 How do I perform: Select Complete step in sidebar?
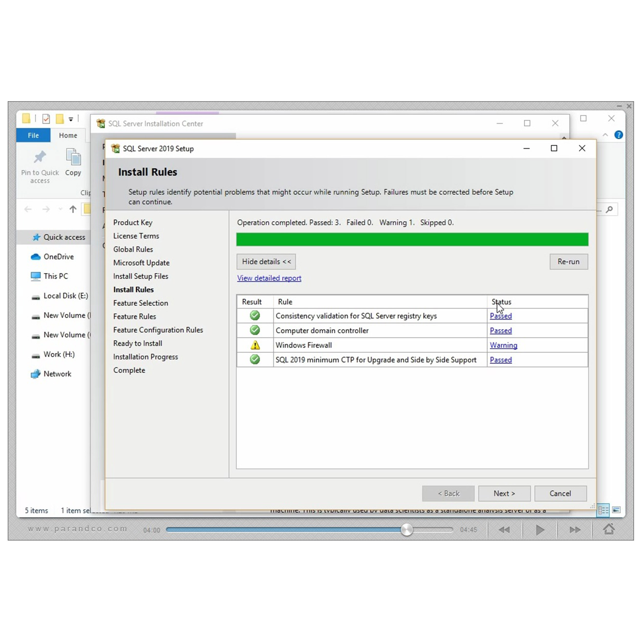pyautogui.click(x=129, y=370)
